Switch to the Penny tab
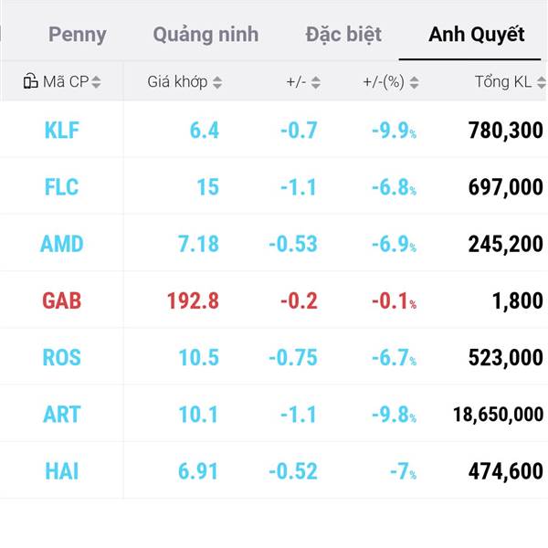Screen dimensions: 548x548 coord(78,35)
